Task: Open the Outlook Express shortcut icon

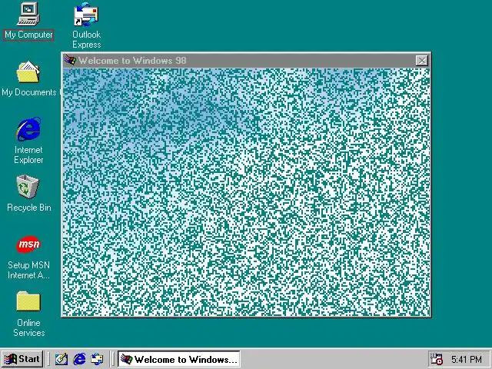Action: click(86, 15)
